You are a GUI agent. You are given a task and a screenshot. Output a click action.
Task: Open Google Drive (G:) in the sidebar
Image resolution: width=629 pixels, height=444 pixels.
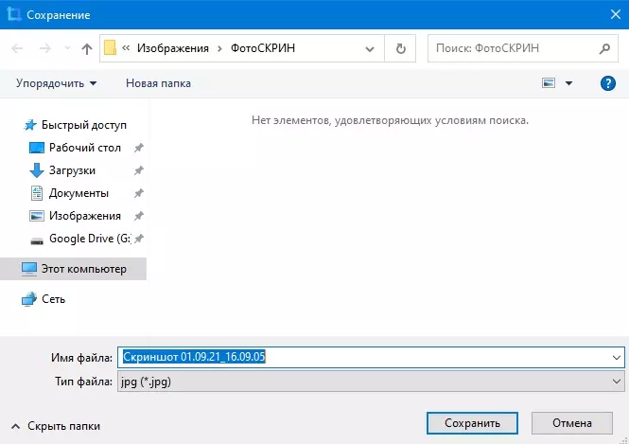point(90,239)
